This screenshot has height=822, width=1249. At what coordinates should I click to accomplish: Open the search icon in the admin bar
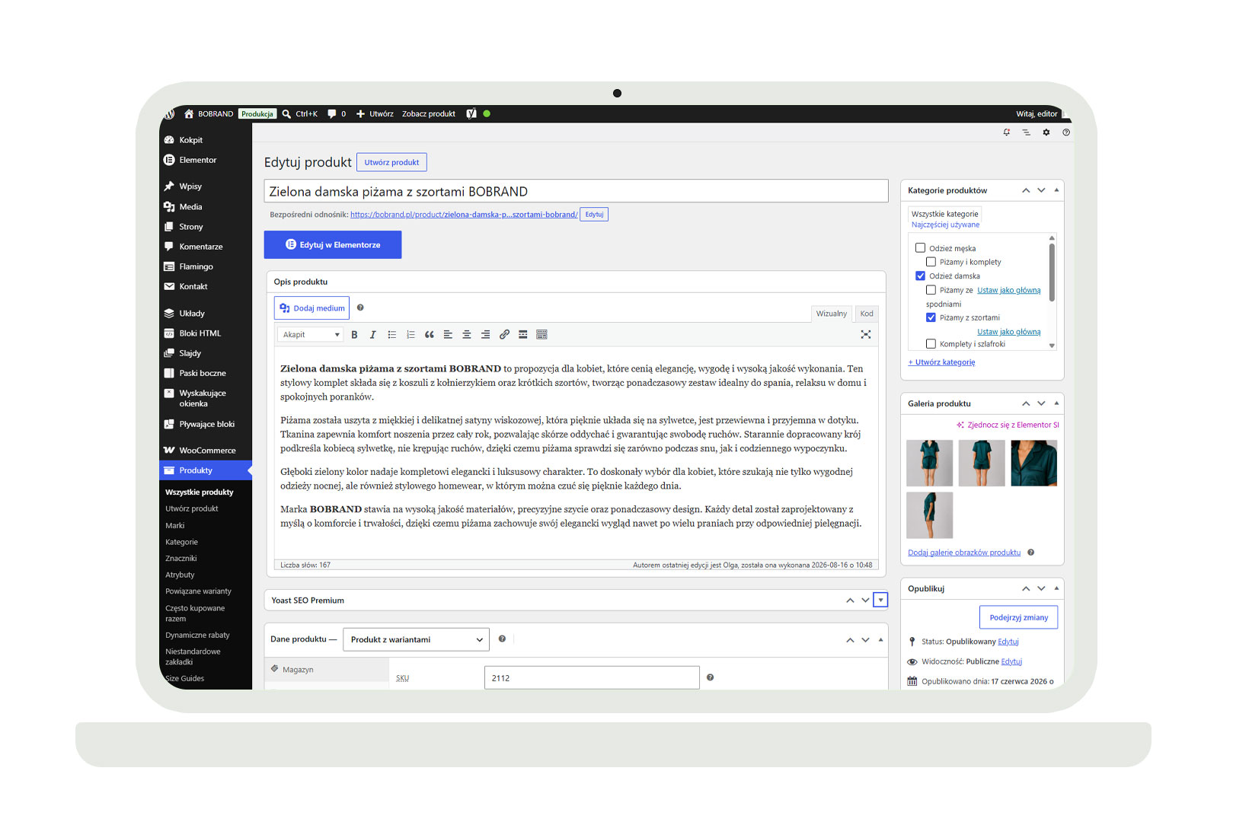click(x=286, y=114)
